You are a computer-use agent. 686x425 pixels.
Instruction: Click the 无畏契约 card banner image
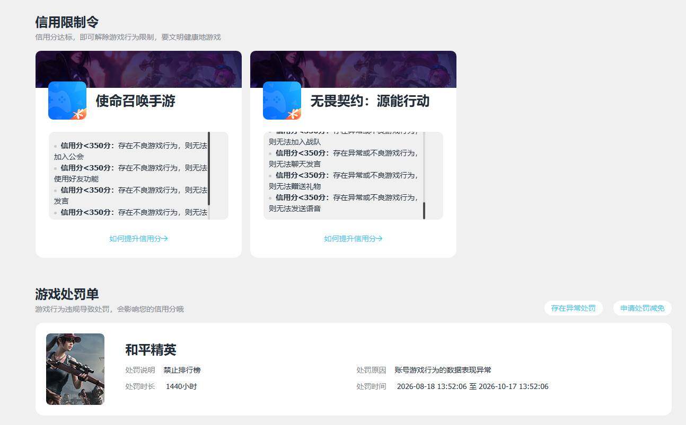(353, 69)
